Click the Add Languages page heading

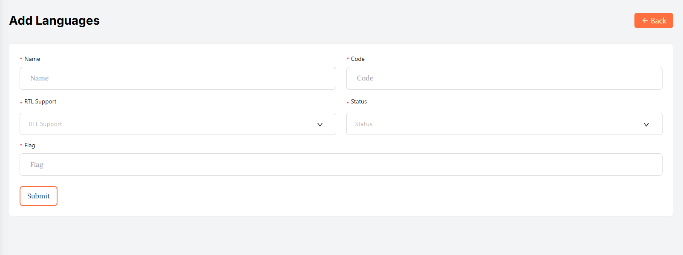click(x=55, y=20)
